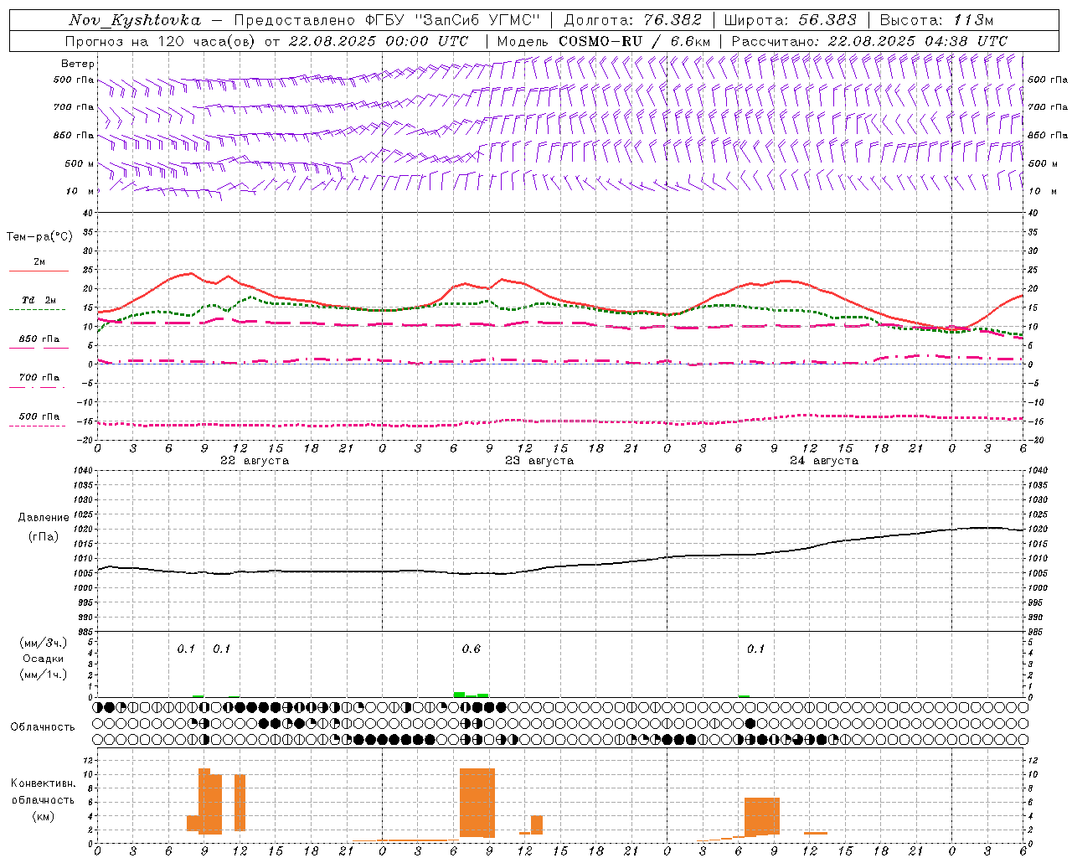Viewport: 1072px width, 858px height.
Task: Click the Давление pressure panel label
Action: [44, 518]
